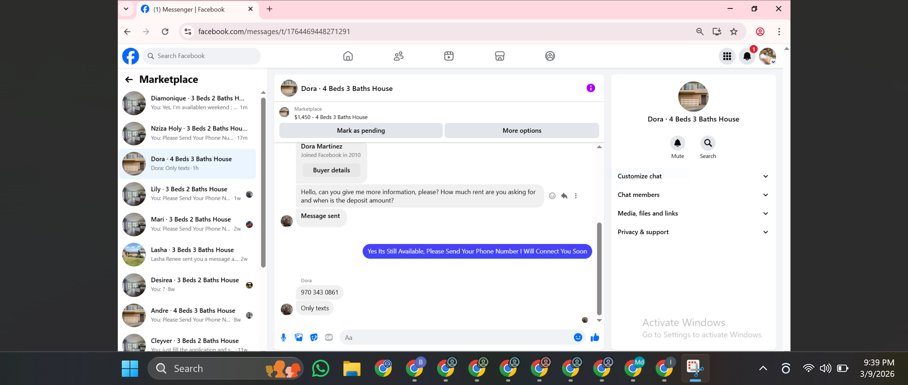Click purple conversation information icon
The height and width of the screenshot is (385, 908).
coord(591,88)
